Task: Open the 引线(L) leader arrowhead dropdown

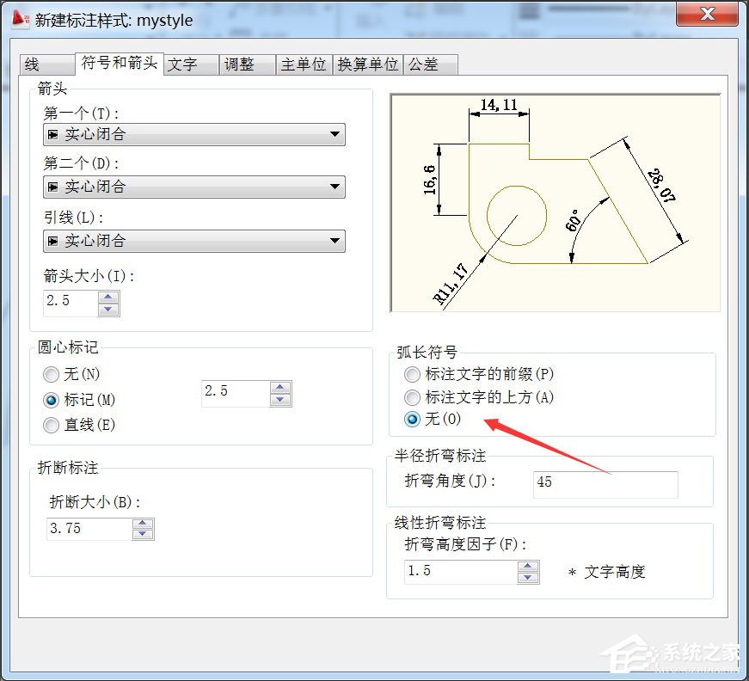Action: 334,241
